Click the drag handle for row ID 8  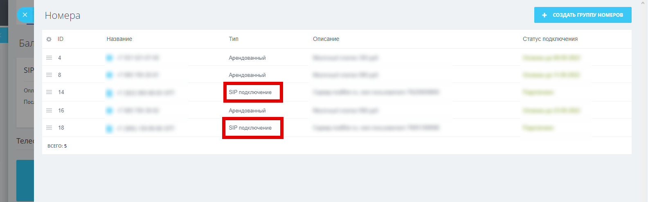coord(49,75)
